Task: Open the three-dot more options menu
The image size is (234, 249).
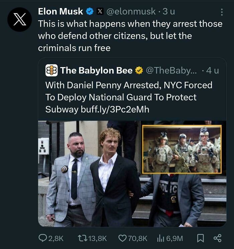Action: click(x=221, y=12)
